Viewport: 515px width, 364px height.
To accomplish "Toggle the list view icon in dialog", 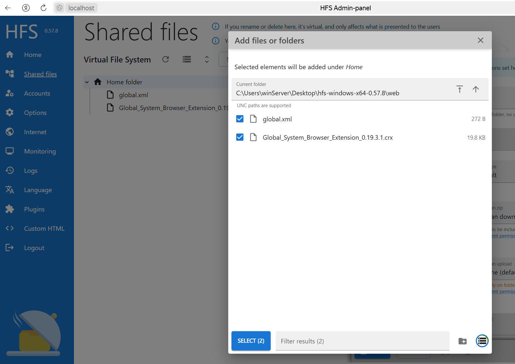I will tap(482, 341).
